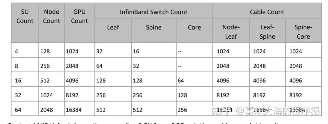Select the Spine-Core cable sub-header
Image resolution: width=328 pixels, height=124 pixels.
tap(303, 32)
